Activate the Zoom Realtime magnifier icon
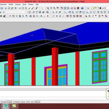Viewport: 109px width, 109px height. pyautogui.click(x=51, y=8)
